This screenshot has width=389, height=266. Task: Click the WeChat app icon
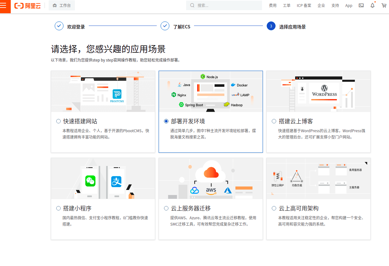click(x=90, y=181)
